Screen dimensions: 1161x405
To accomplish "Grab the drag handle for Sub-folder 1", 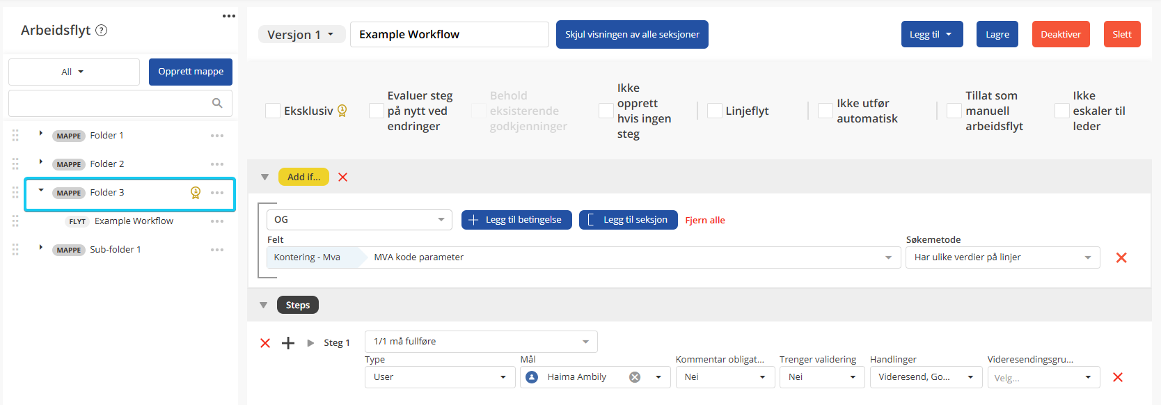I will tap(15, 250).
